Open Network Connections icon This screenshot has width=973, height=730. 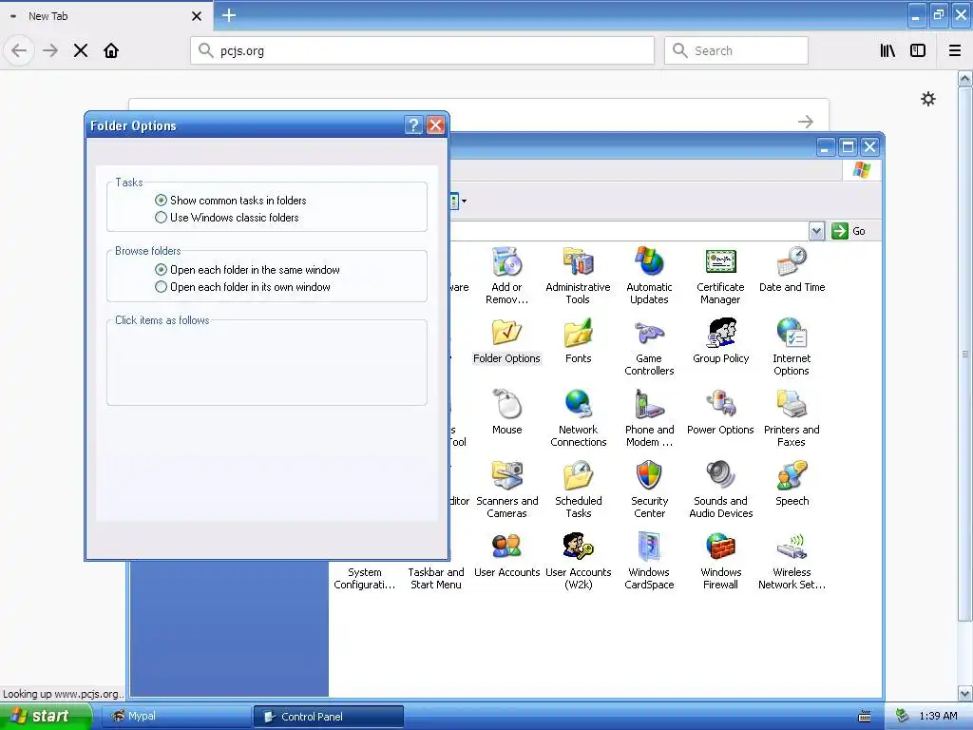click(x=578, y=418)
